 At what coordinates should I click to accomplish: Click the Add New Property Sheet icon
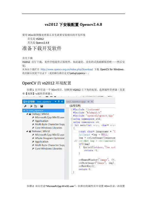(x=31, y=106)
